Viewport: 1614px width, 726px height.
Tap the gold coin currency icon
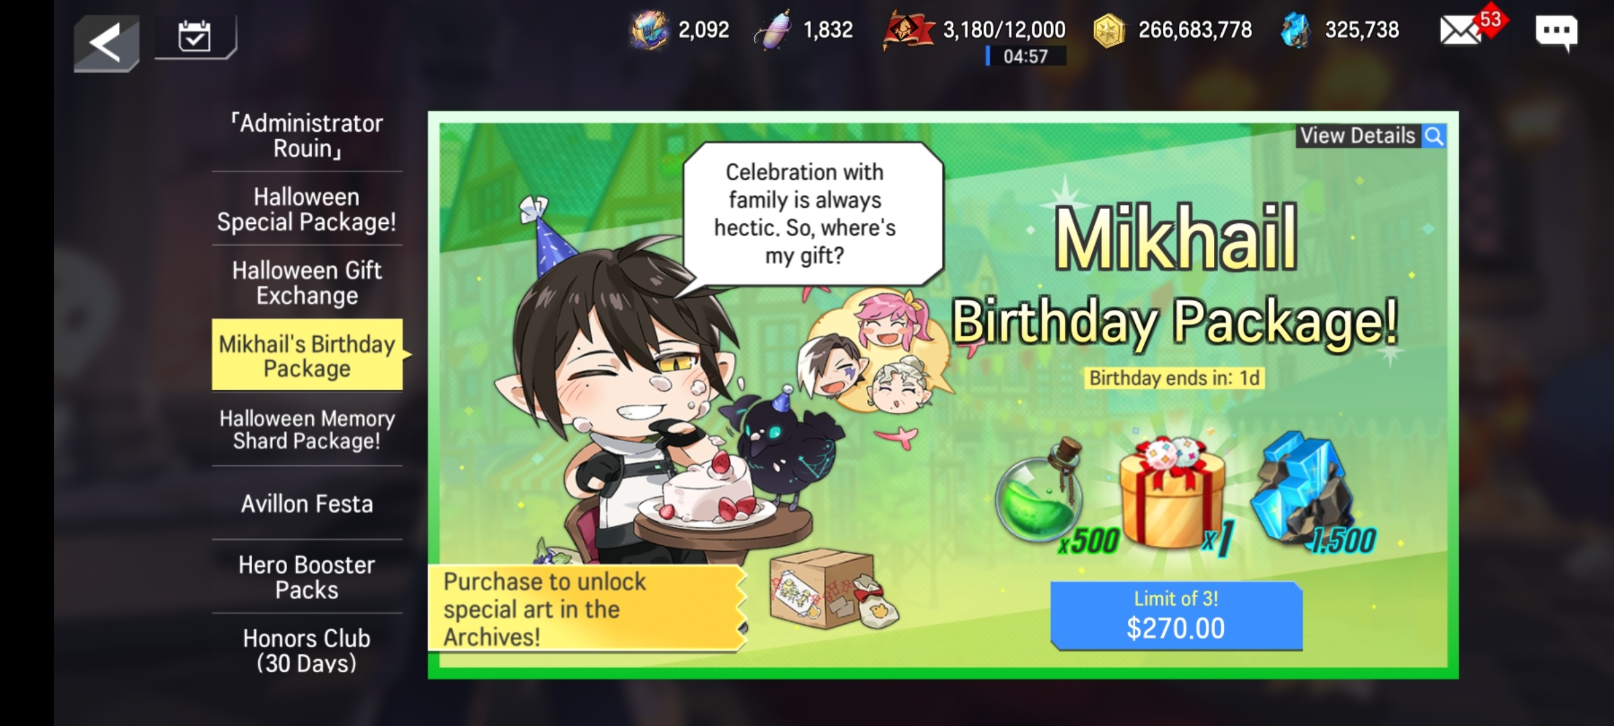1109,31
